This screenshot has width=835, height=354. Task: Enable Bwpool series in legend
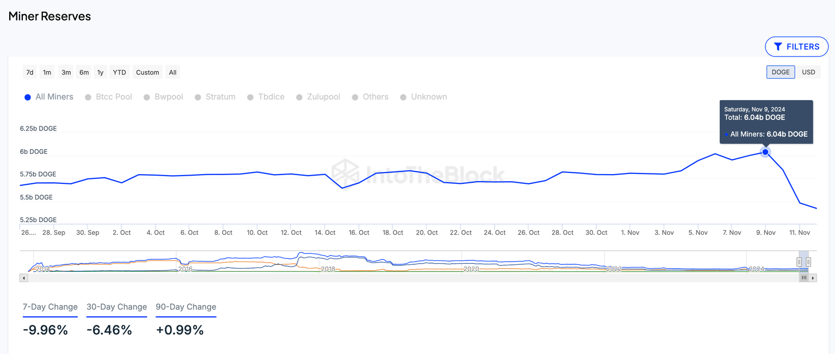[x=164, y=97]
